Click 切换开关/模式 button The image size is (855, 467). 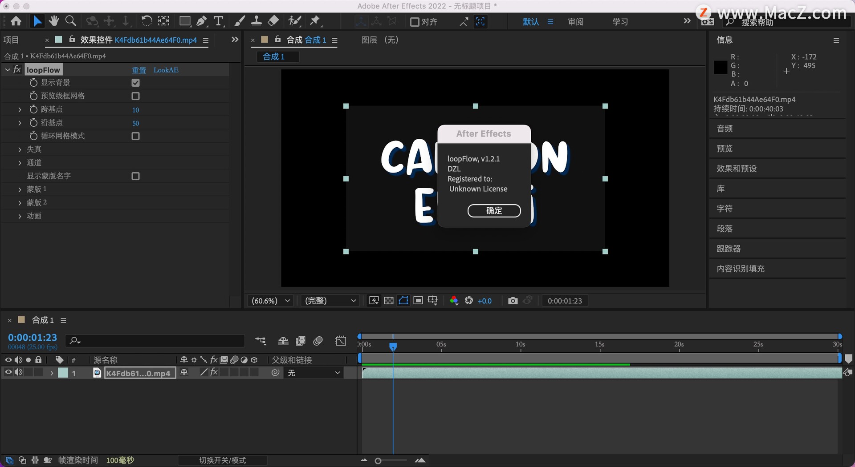(x=223, y=460)
